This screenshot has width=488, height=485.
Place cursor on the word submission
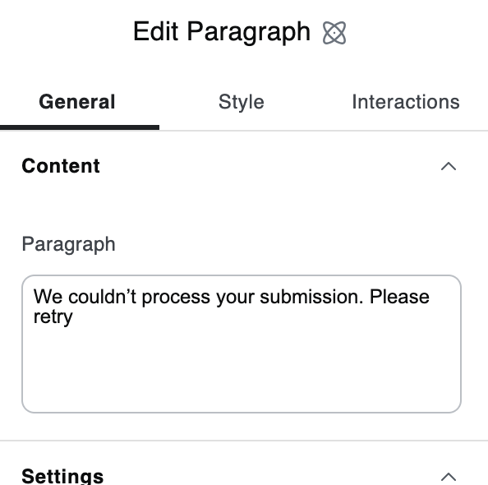click(x=311, y=297)
